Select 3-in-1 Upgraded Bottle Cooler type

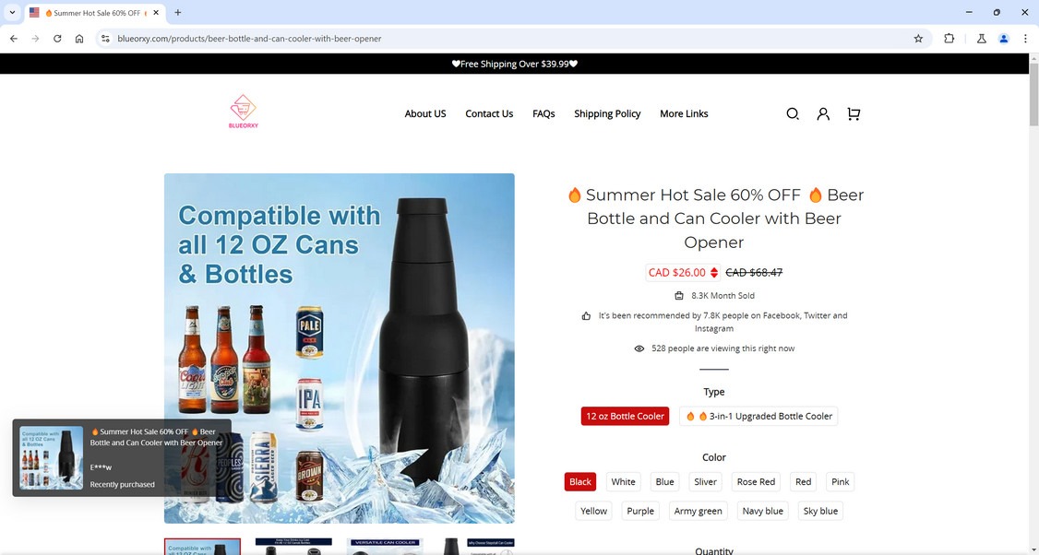point(758,416)
